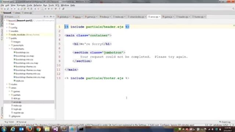Viewport: 235px width, 132px height.
Task: Expand the javascripts folder
Action: tap(10, 45)
